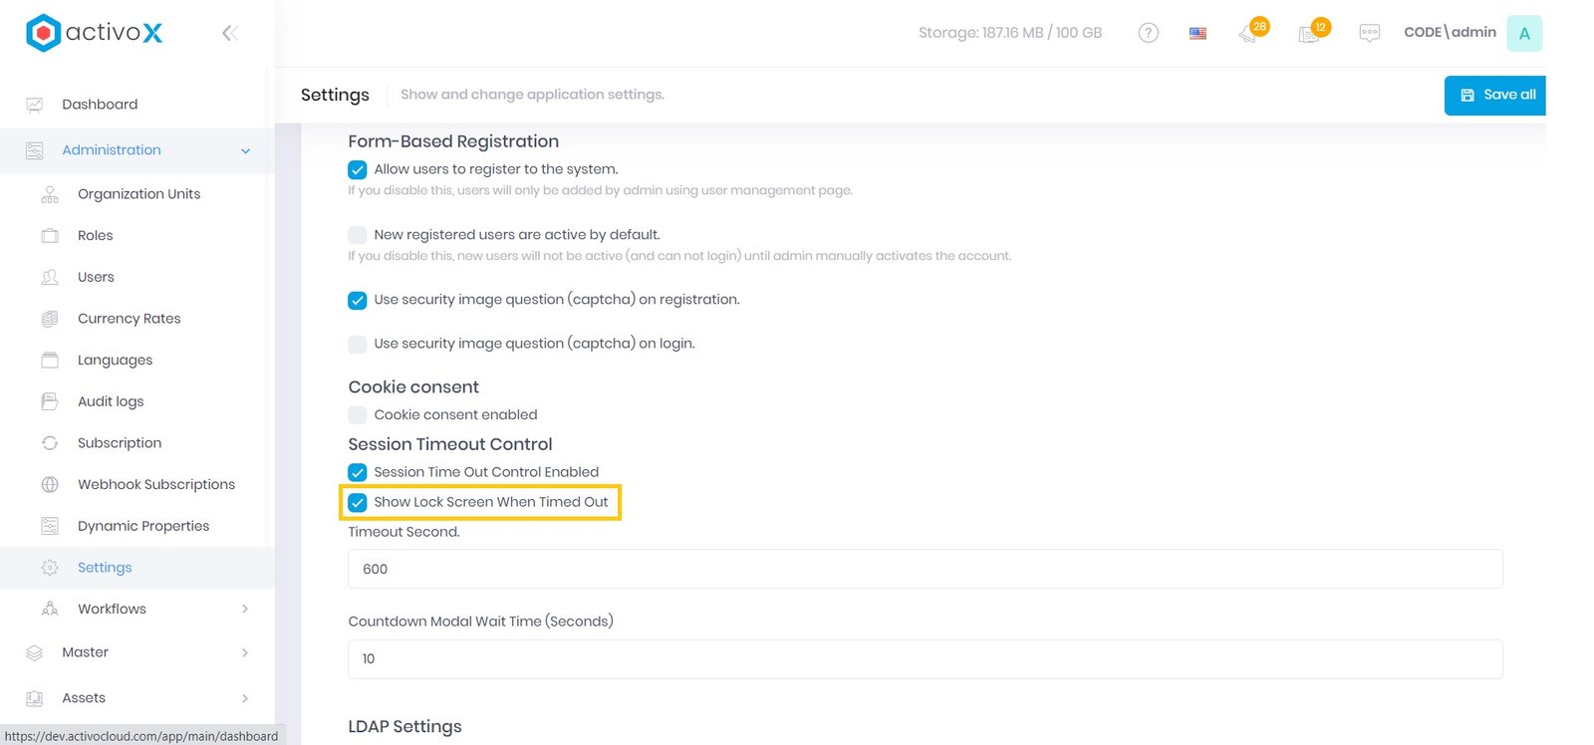Go to Audit logs in sidebar
Viewport: 1594px width, 745px height.
(x=111, y=401)
